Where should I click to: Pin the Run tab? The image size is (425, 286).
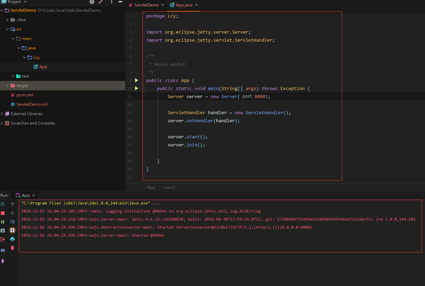(x=3, y=261)
